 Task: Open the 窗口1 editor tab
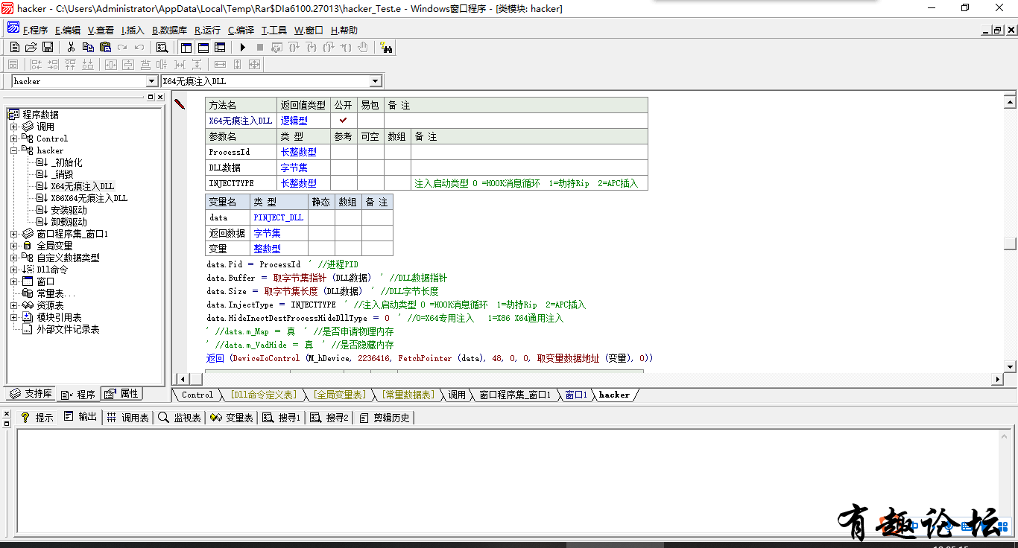pyautogui.click(x=575, y=395)
